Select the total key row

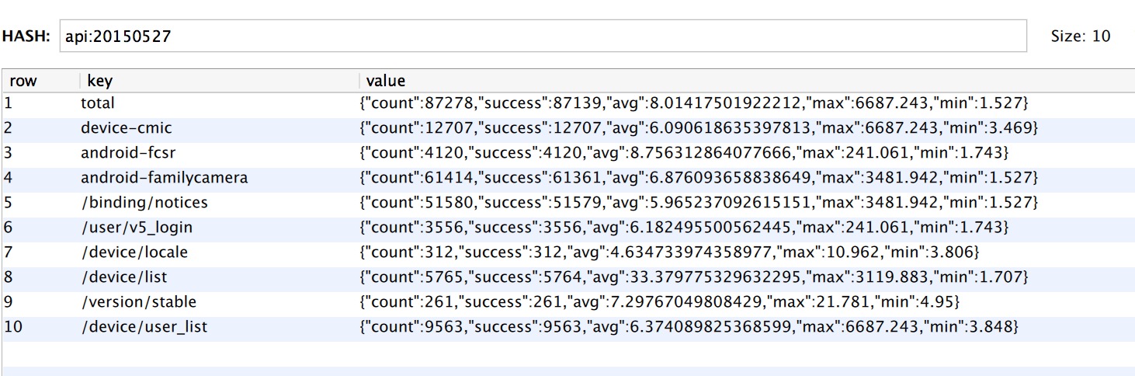[98, 103]
